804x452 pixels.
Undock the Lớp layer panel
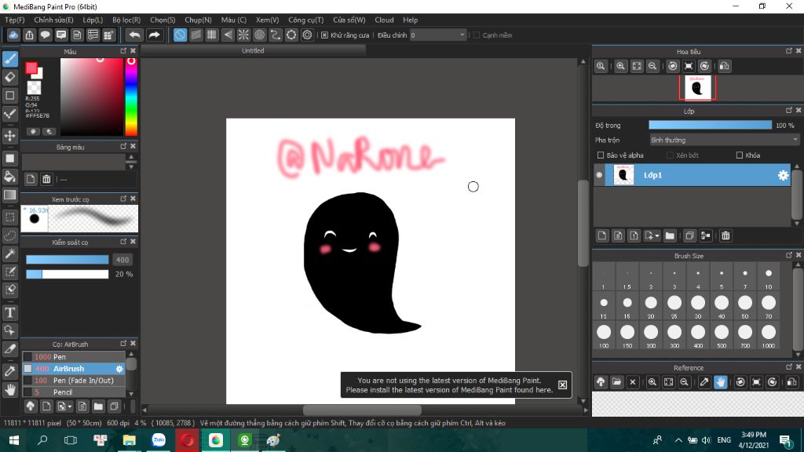pyautogui.click(x=788, y=110)
